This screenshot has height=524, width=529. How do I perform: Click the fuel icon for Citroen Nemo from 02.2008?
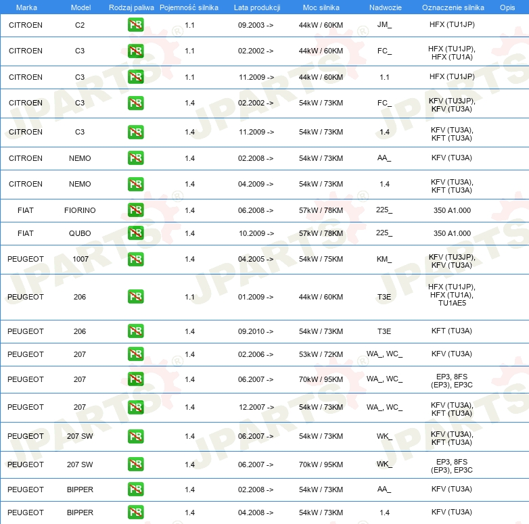tap(135, 158)
